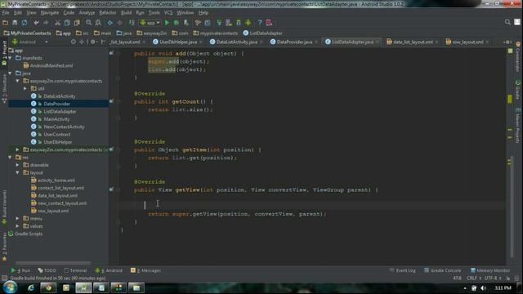Collapse the java folder in tree
The image size is (523, 294).
pos(11,73)
